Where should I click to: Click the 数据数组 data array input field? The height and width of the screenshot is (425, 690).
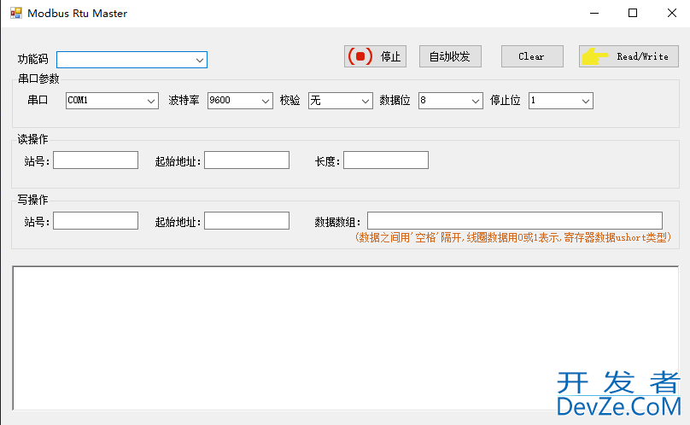click(x=515, y=221)
